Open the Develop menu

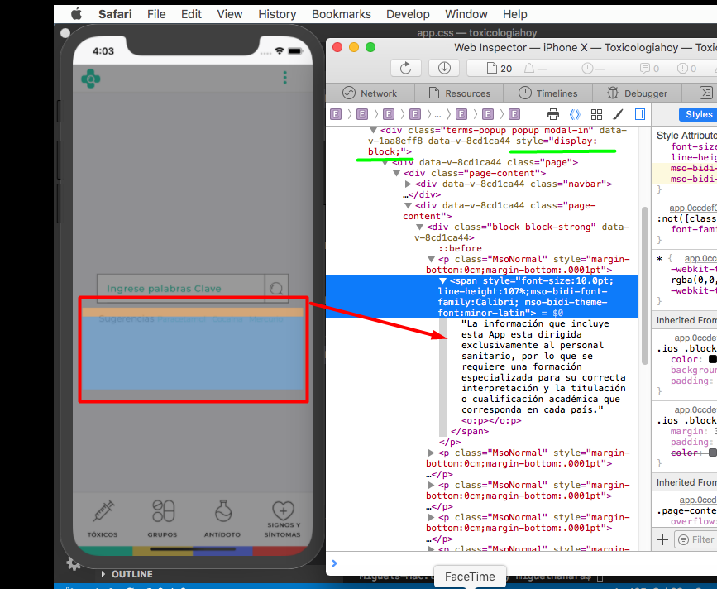tap(408, 14)
